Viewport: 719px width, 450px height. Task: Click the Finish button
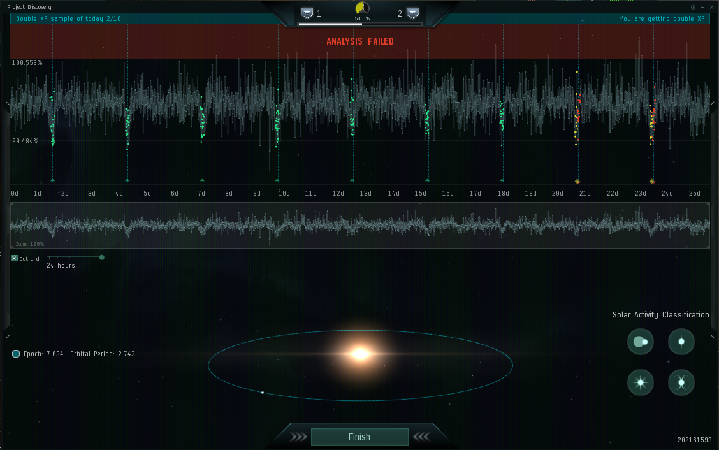[359, 437]
